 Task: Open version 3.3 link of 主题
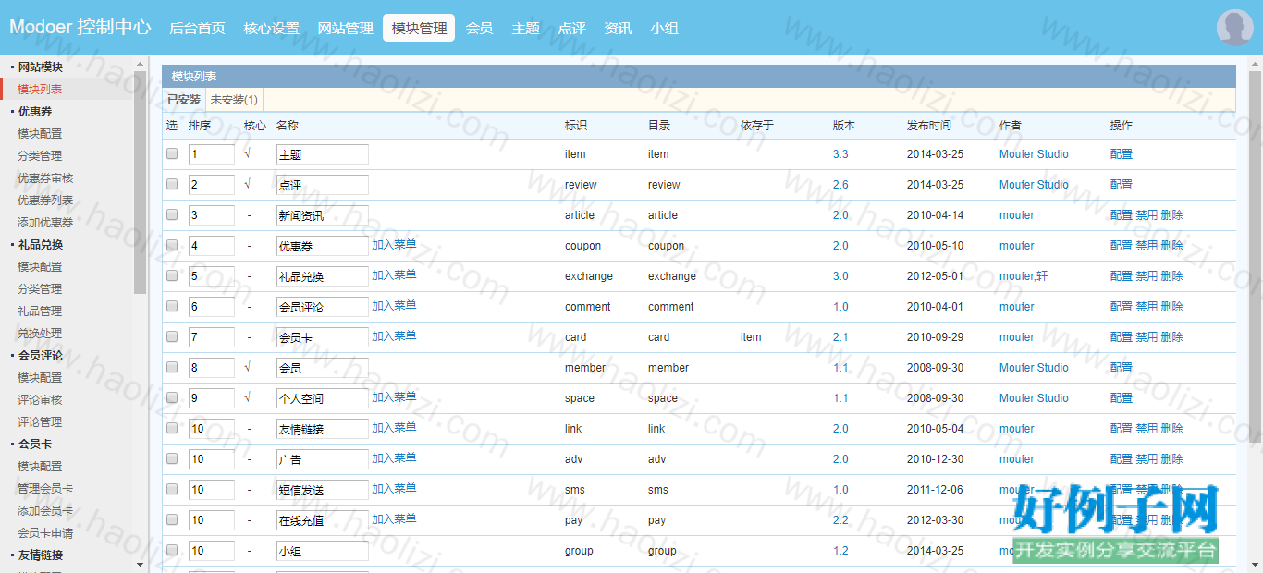[x=840, y=154]
